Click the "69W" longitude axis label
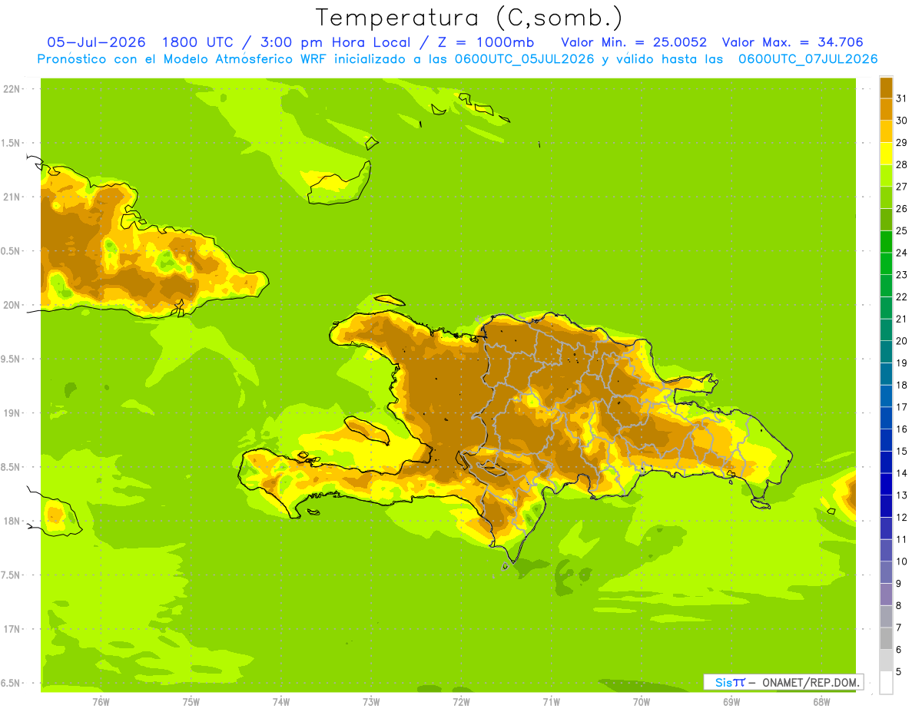The image size is (922, 712). click(x=731, y=701)
